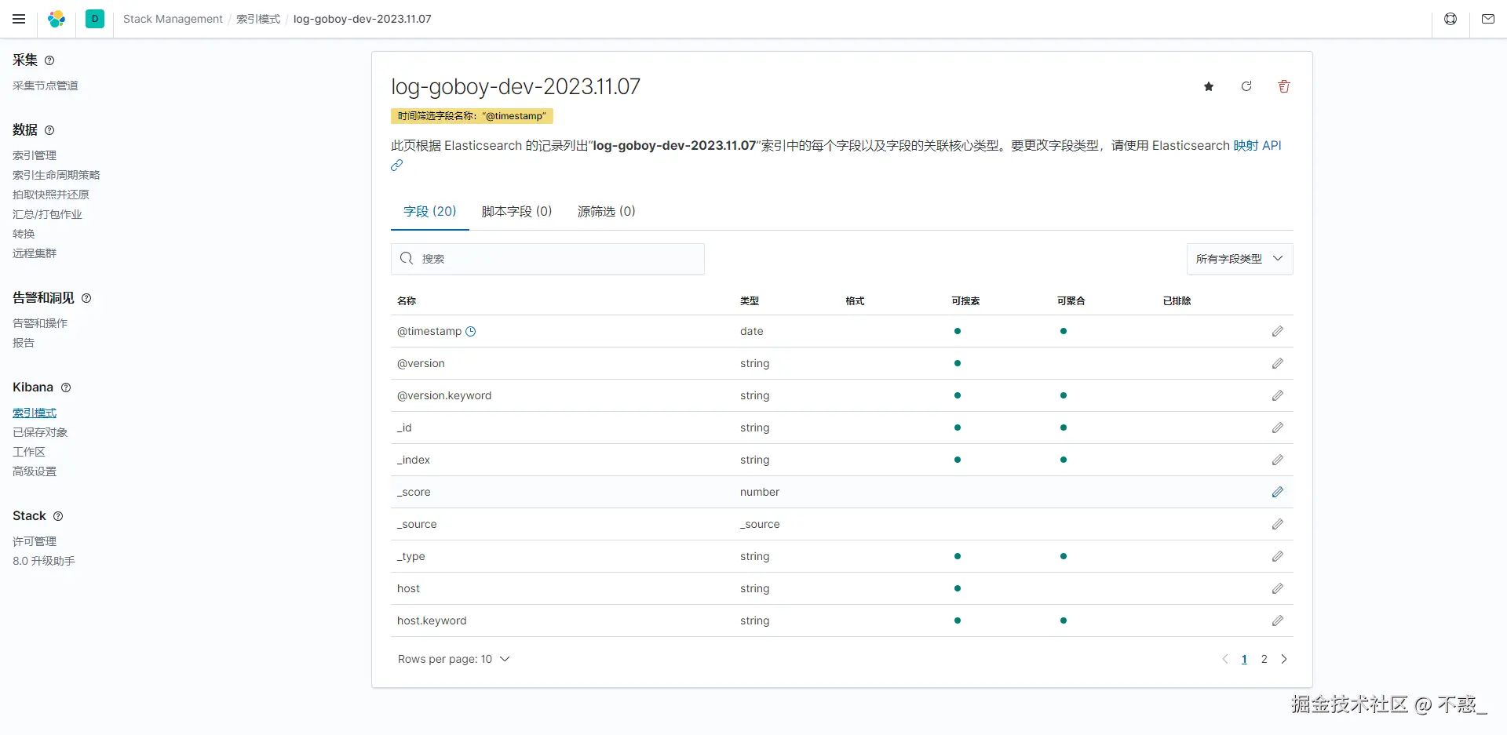
Task: Click help icon beside Stack heading
Action: (58, 516)
